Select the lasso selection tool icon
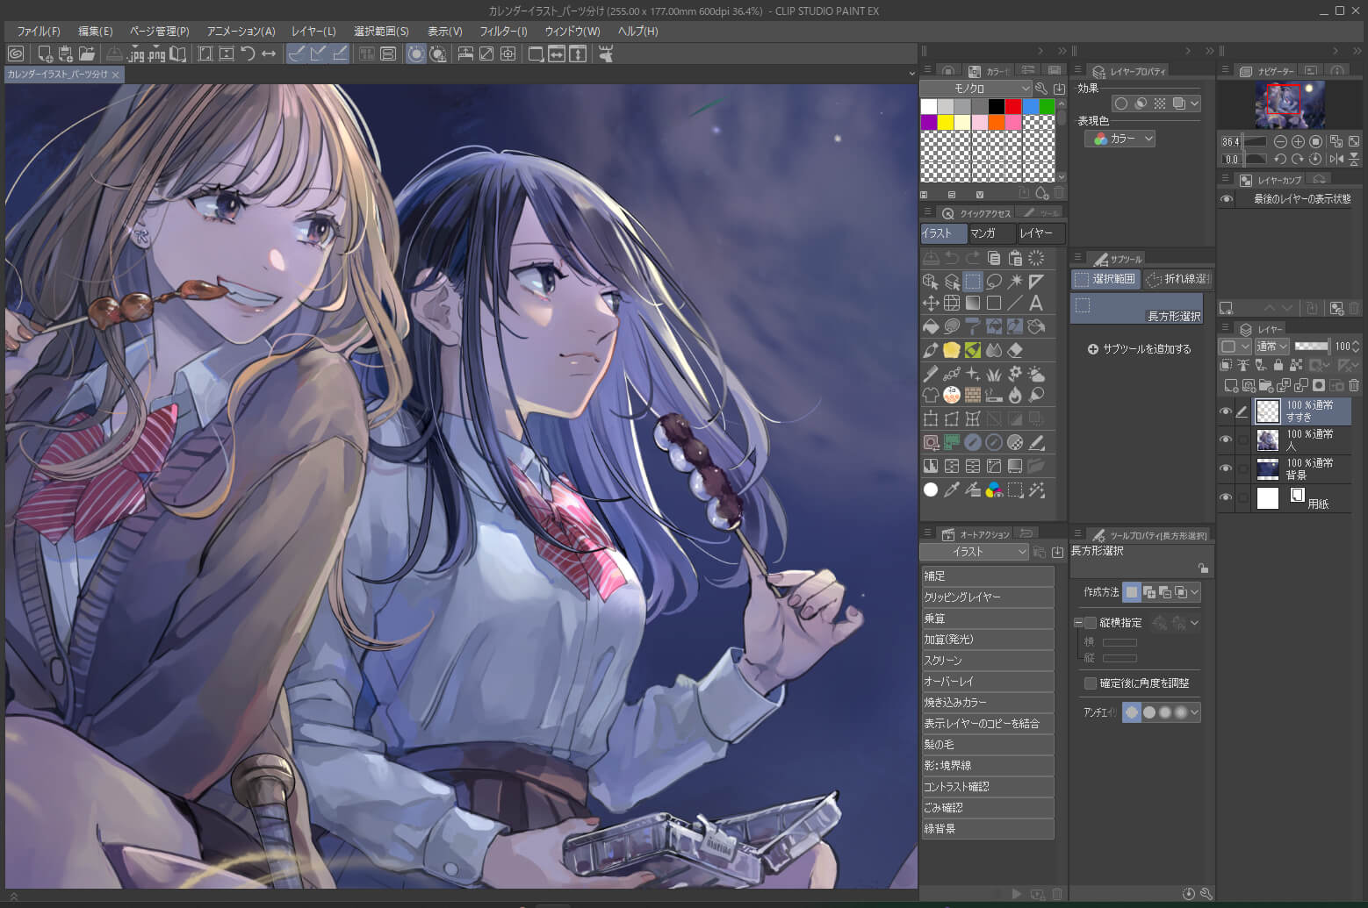Screen dimensions: 1368x908 994,282
